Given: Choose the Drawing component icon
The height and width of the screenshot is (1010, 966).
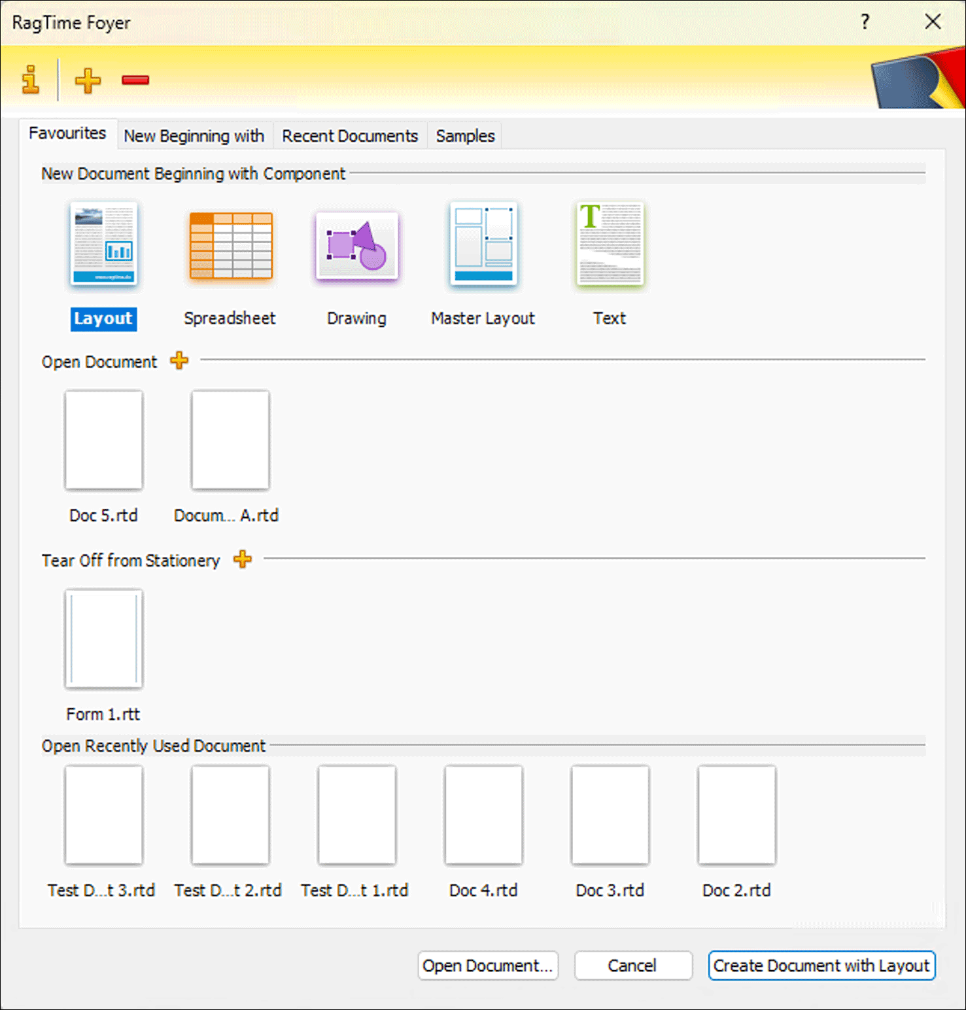Looking at the screenshot, I should [356, 246].
